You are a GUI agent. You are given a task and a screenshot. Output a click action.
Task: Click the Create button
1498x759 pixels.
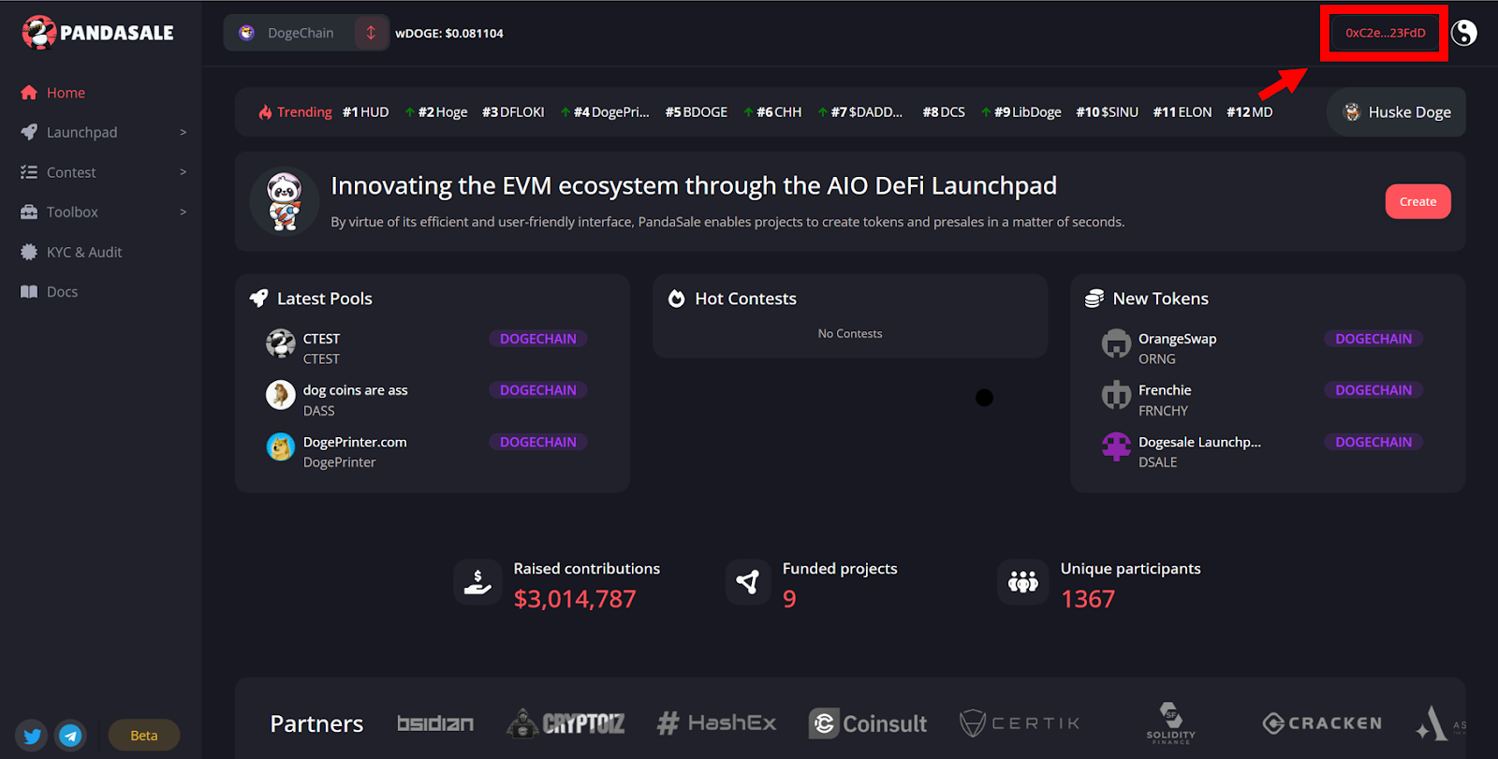coord(1417,201)
